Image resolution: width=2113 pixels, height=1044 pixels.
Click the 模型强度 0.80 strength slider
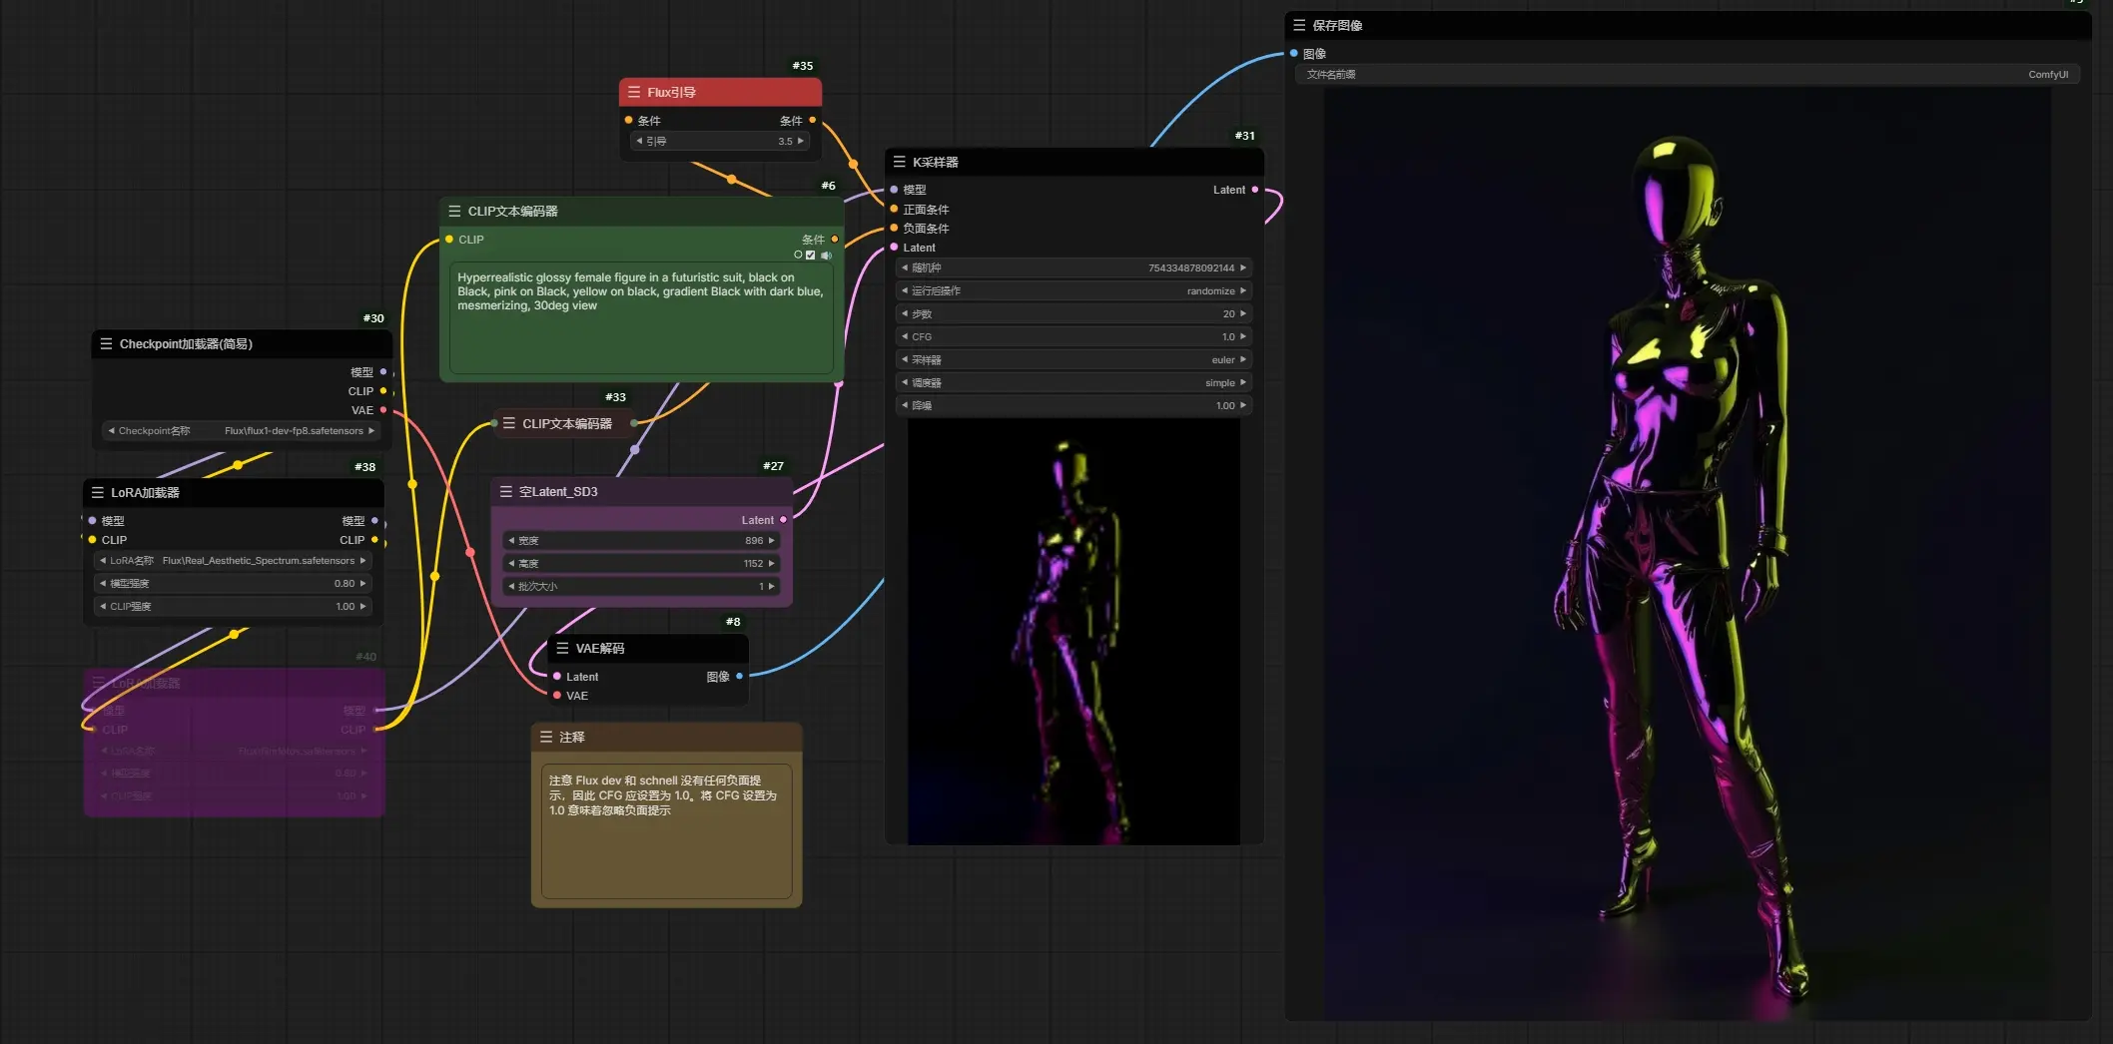pyautogui.click(x=233, y=583)
